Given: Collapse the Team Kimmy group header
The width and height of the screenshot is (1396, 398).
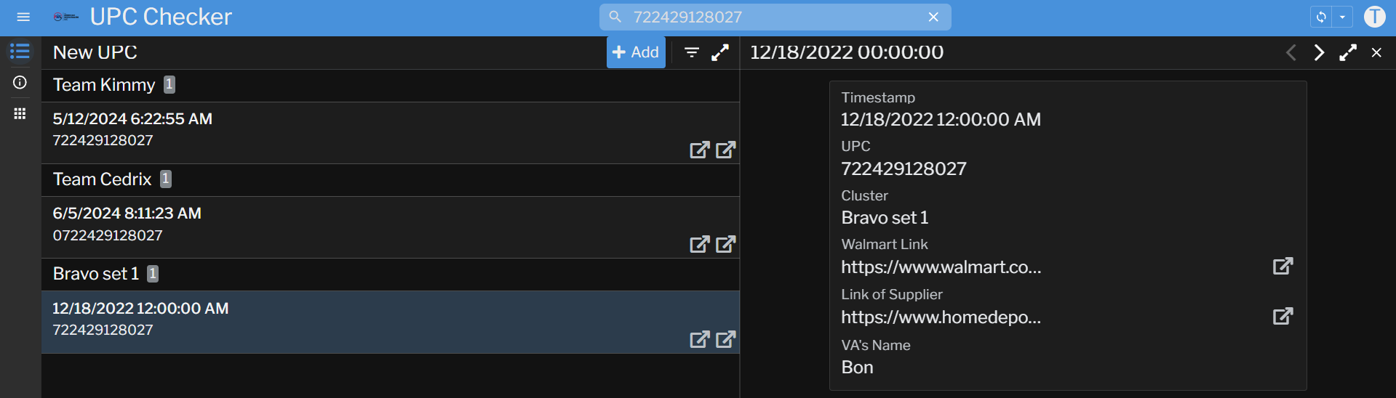Looking at the screenshot, I should 104,85.
